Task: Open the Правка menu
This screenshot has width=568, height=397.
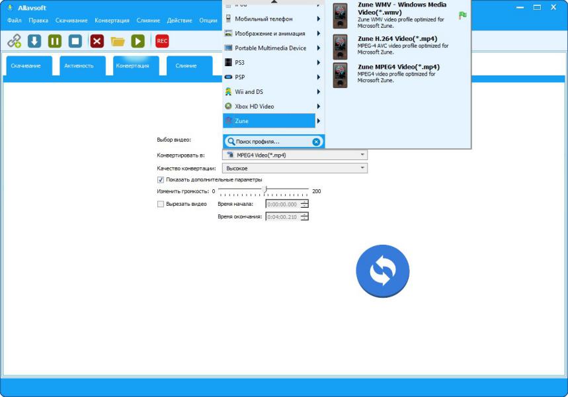Action: [x=38, y=21]
